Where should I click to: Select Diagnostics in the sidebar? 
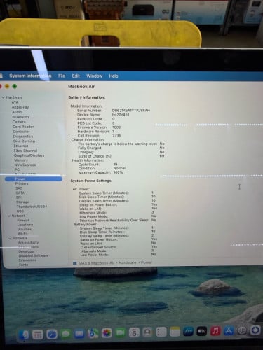[23, 136]
